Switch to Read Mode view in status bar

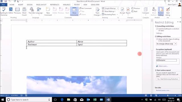pos(146,95)
